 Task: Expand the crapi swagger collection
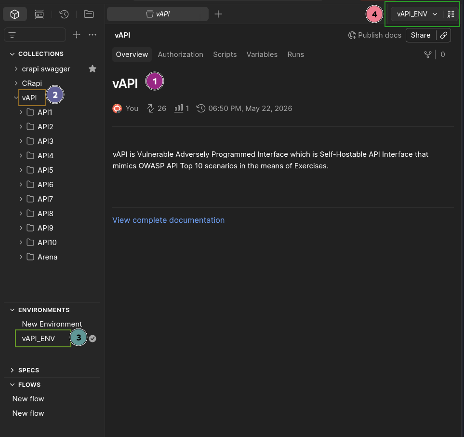point(16,69)
